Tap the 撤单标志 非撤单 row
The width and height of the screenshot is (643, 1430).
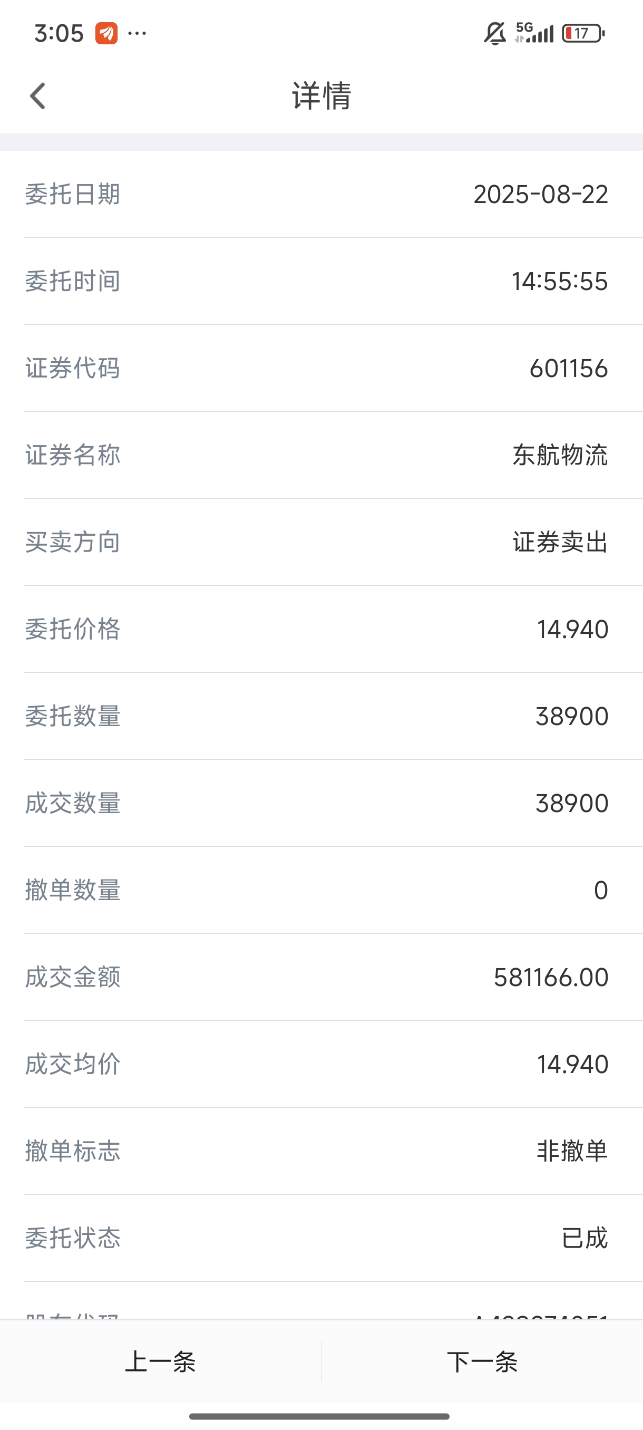(x=322, y=1151)
